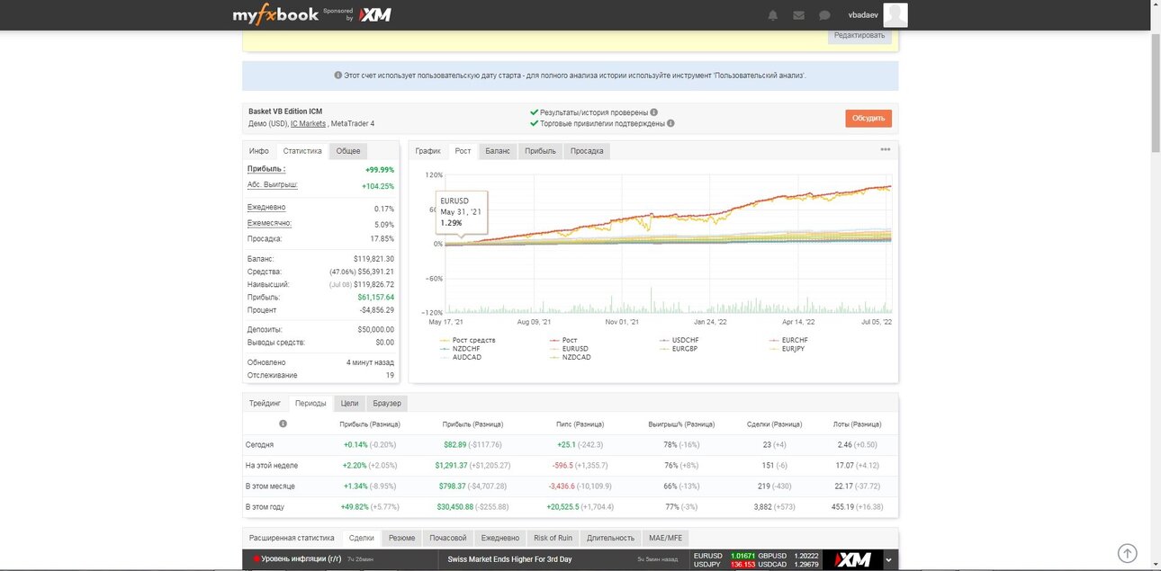Open the Длительность tab
The image size is (1161, 571).
[x=610, y=538]
